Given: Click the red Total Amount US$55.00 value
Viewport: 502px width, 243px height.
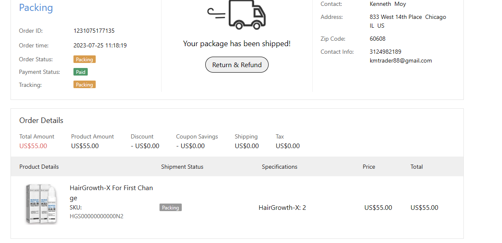Looking at the screenshot, I should pyautogui.click(x=33, y=146).
